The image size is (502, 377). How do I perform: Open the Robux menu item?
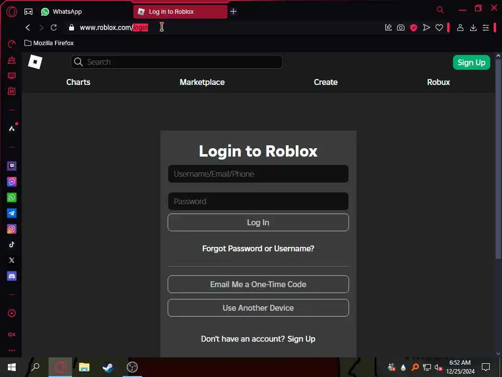click(438, 82)
